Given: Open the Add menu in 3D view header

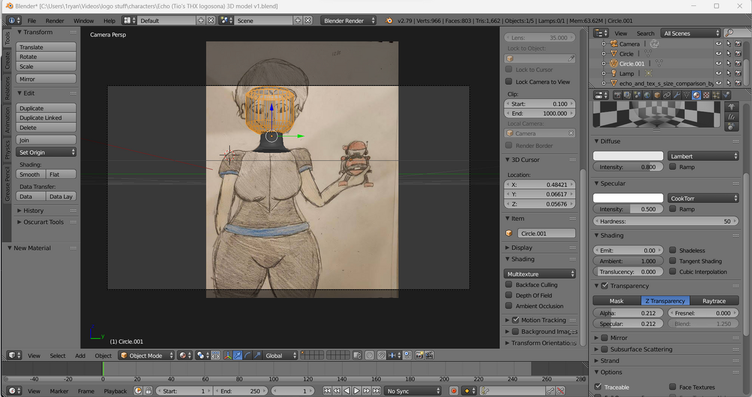Looking at the screenshot, I should [80, 356].
